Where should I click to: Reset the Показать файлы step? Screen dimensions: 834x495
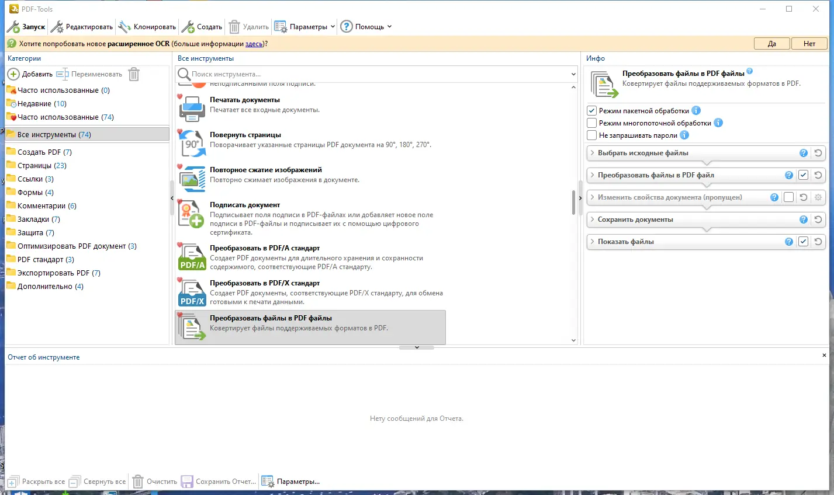(818, 242)
